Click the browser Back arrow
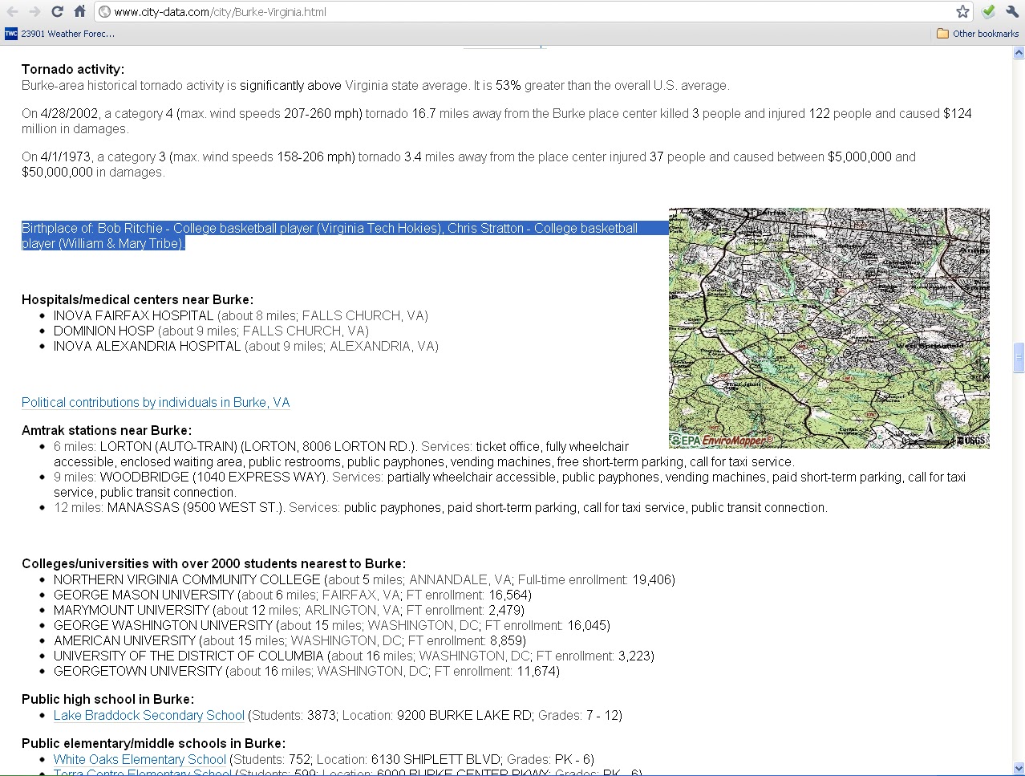Screen dimensions: 1025x776 coord(12,11)
